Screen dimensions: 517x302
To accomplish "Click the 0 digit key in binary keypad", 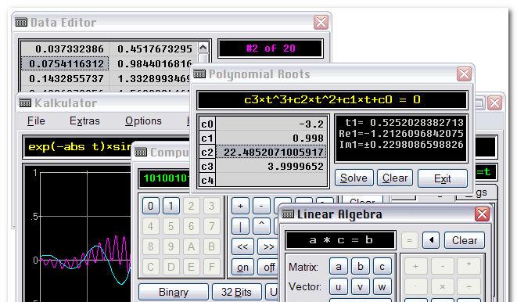I will 151,206.
